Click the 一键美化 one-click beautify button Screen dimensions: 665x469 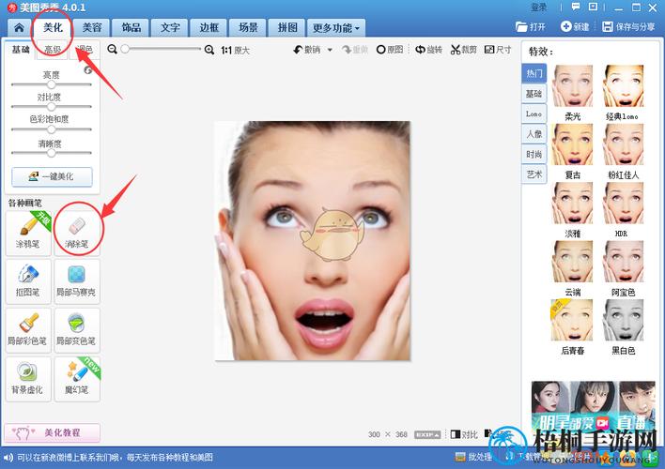click(52, 176)
